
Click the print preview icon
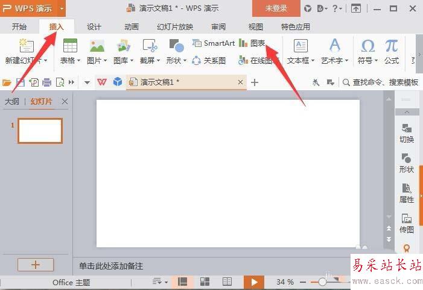coord(60,82)
